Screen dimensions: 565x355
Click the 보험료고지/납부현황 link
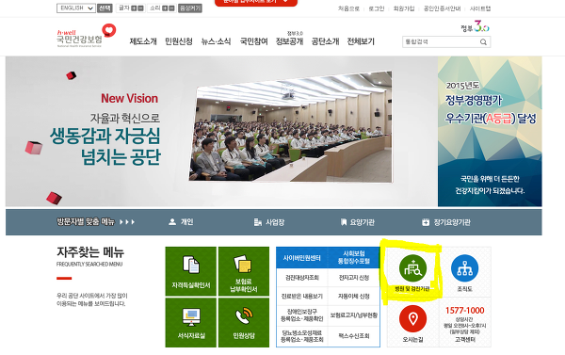pyautogui.click(x=354, y=315)
